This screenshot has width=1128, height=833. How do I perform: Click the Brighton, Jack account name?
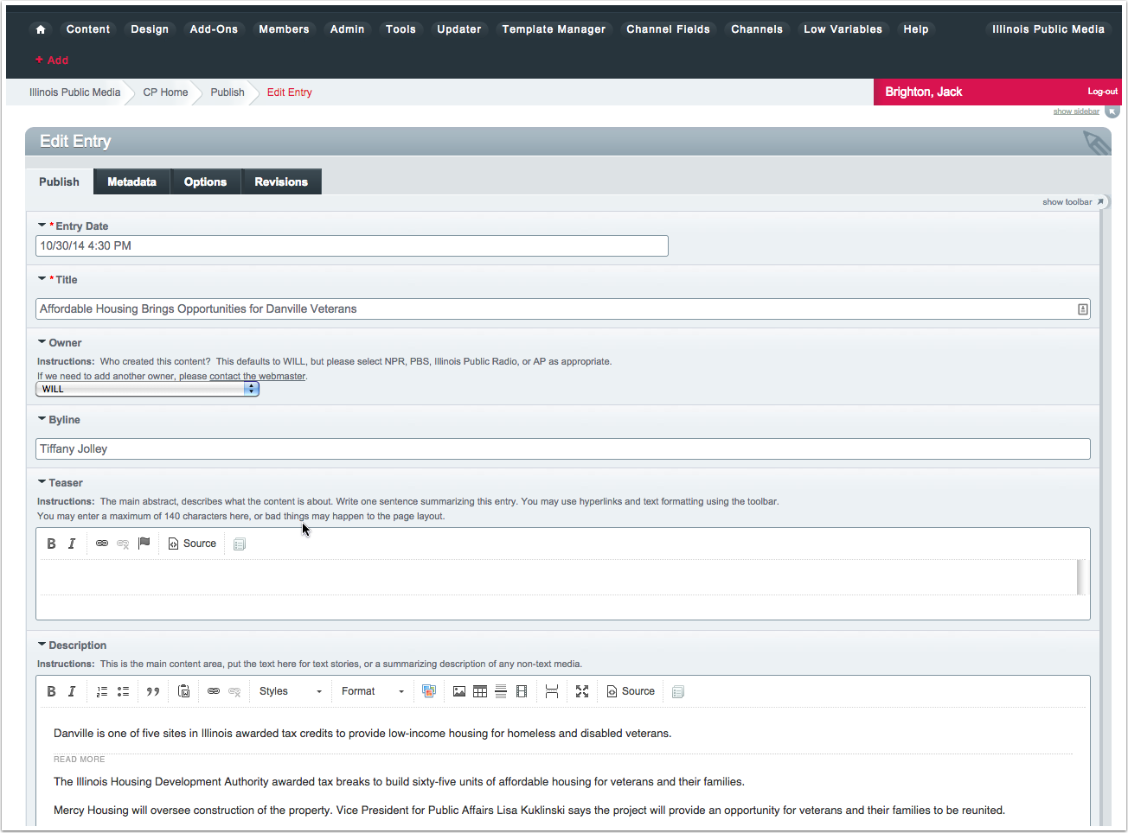923,92
